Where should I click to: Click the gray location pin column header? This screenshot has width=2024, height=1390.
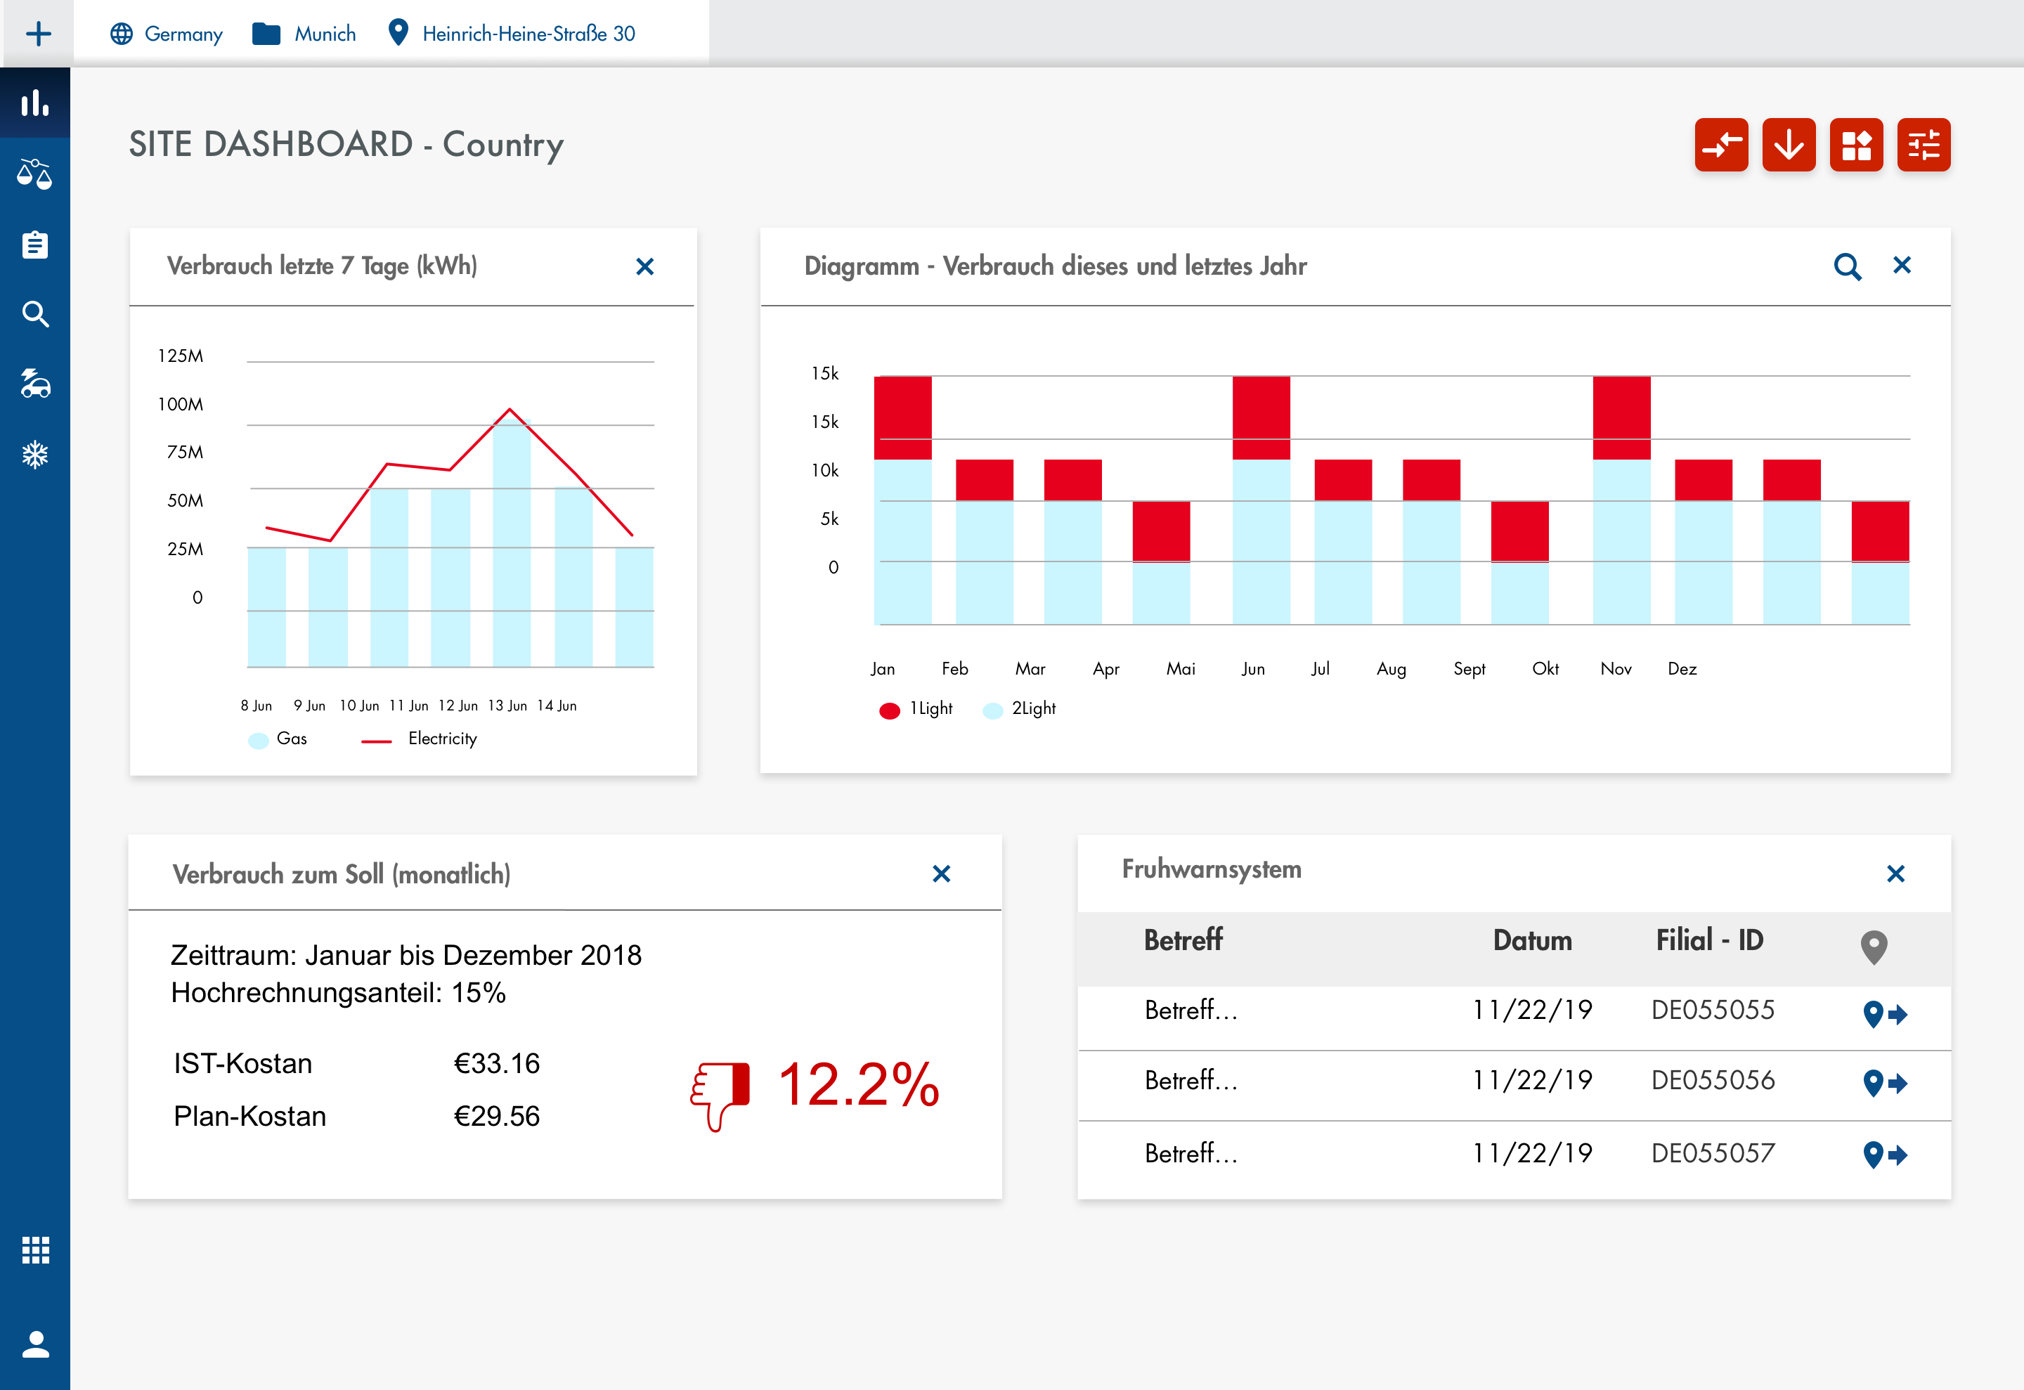tap(1874, 947)
